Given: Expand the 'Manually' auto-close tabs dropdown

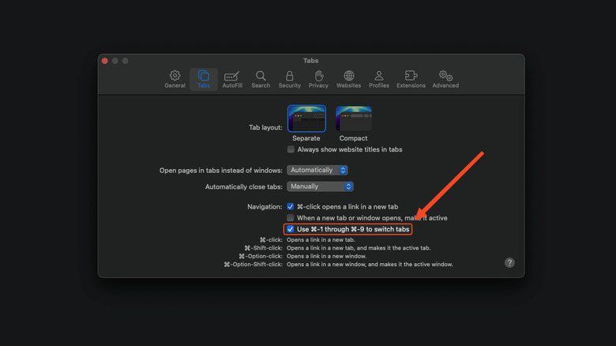Looking at the screenshot, I should (x=320, y=186).
